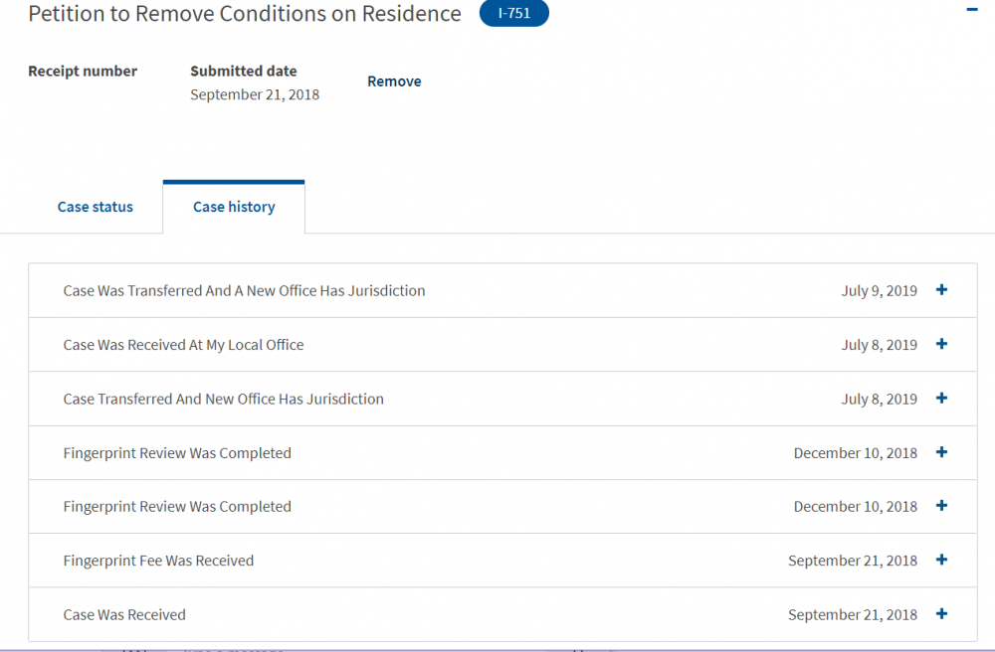Open the Case Was Transferred And A New Office row

[502, 290]
